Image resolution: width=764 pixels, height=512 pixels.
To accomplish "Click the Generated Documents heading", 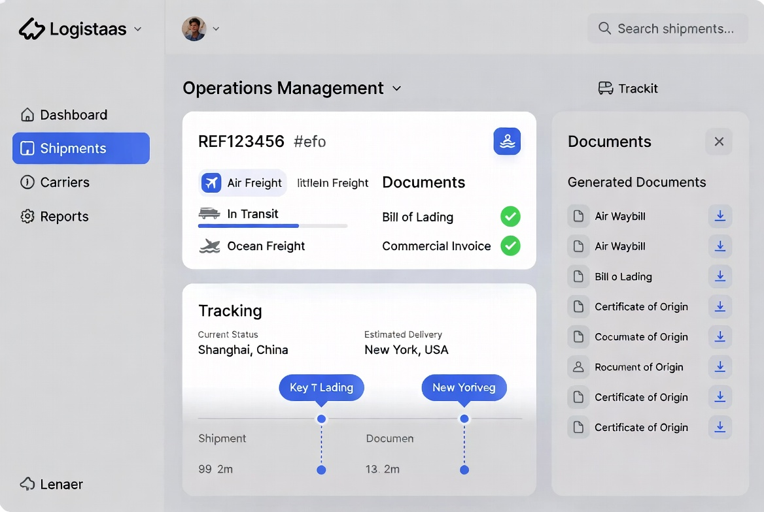I will pyautogui.click(x=636, y=182).
